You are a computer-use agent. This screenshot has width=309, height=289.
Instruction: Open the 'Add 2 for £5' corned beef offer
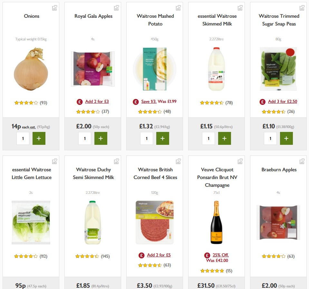click(159, 255)
